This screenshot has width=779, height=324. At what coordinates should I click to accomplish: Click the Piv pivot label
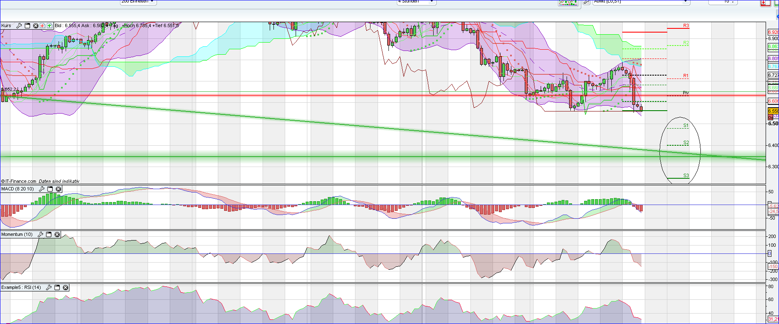click(686, 93)
